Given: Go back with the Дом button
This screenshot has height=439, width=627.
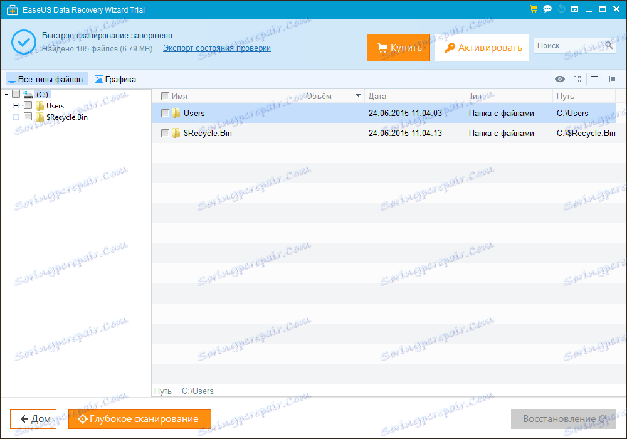Looking at the screenshot, I should point(33,418).
